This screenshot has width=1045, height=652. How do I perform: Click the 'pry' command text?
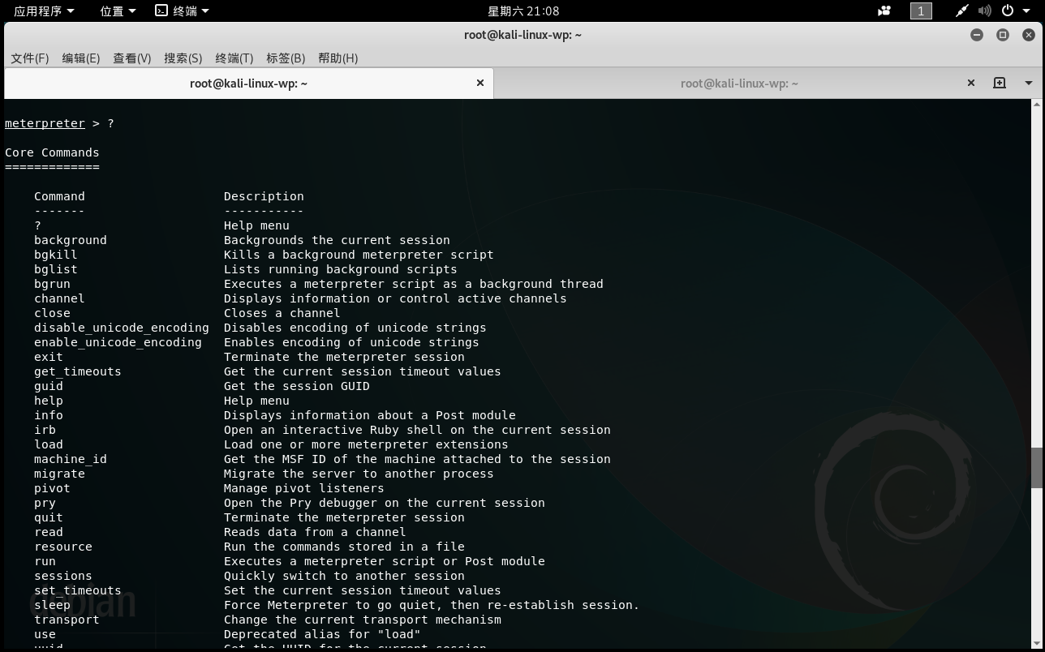point(45,503)
